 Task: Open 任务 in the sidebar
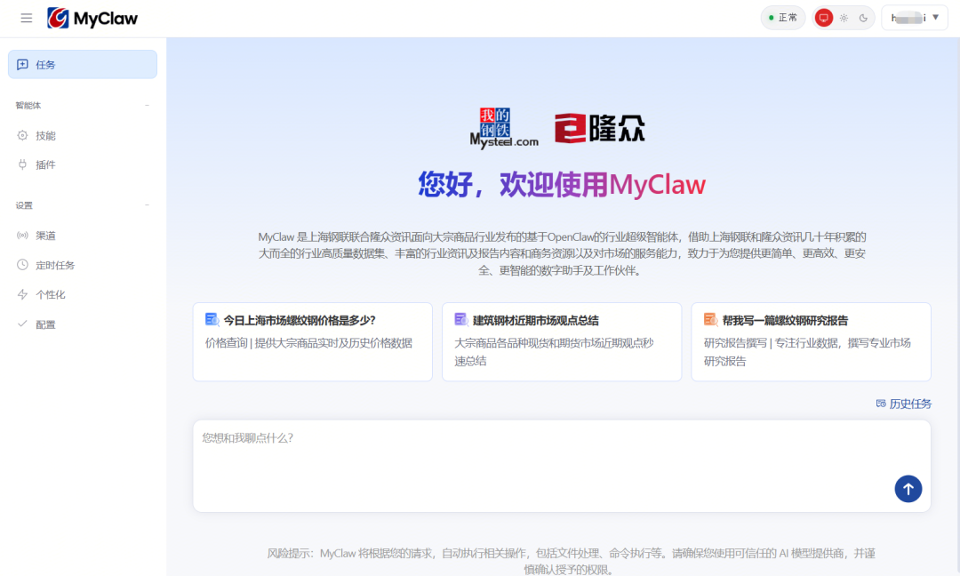click(x=83, y=64)
